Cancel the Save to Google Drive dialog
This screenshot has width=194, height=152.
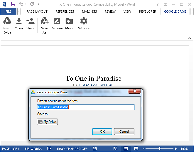click(124, 132)
